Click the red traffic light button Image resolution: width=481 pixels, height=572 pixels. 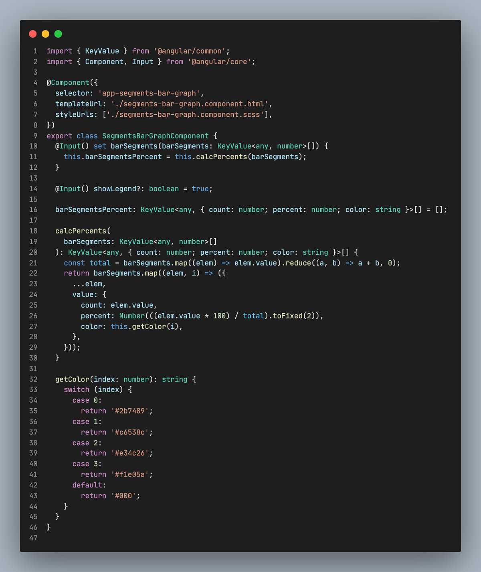(x=32, y=34)
